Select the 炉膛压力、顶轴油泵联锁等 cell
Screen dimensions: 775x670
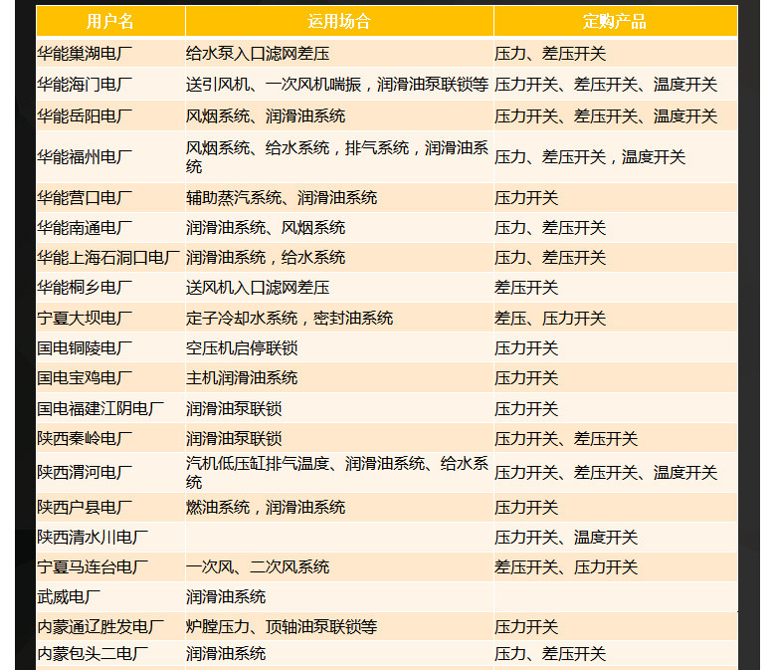pos(282,627)
